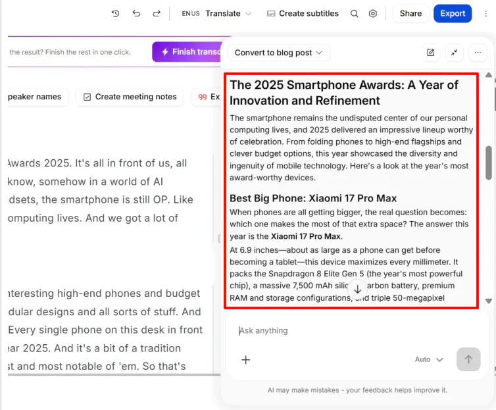Click the blue Export button

point(453,14)
